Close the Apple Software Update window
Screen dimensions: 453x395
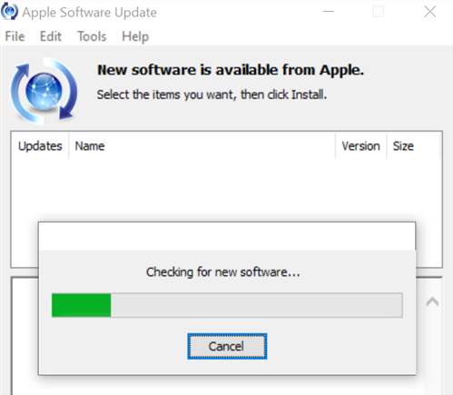tap(430, 12)
